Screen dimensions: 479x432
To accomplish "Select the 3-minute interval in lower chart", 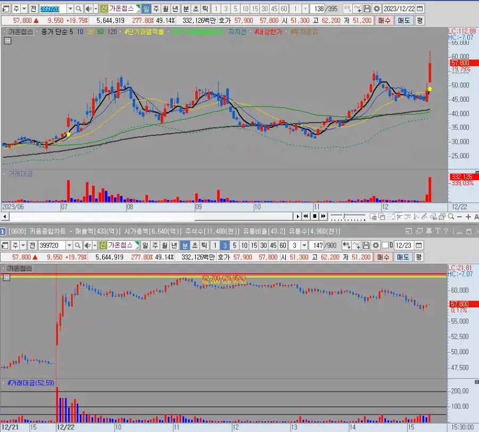I will tap(225, 245).
